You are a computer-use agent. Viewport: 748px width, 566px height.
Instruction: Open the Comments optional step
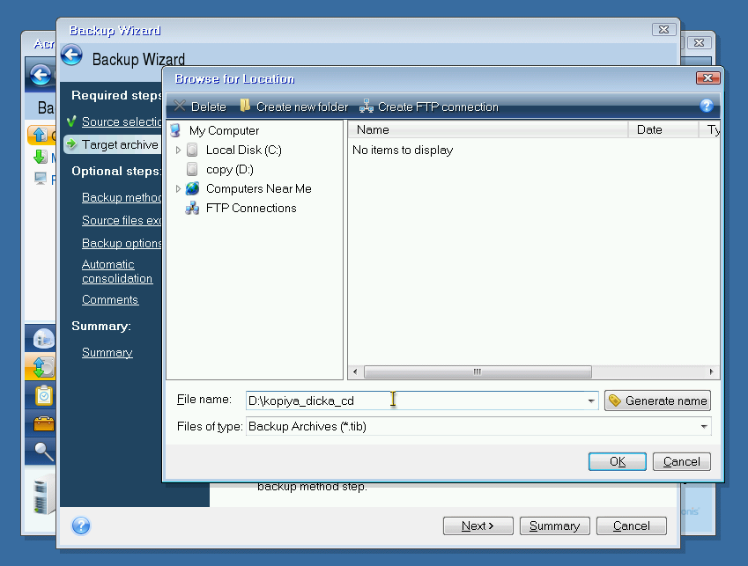[x=110, y=299]
